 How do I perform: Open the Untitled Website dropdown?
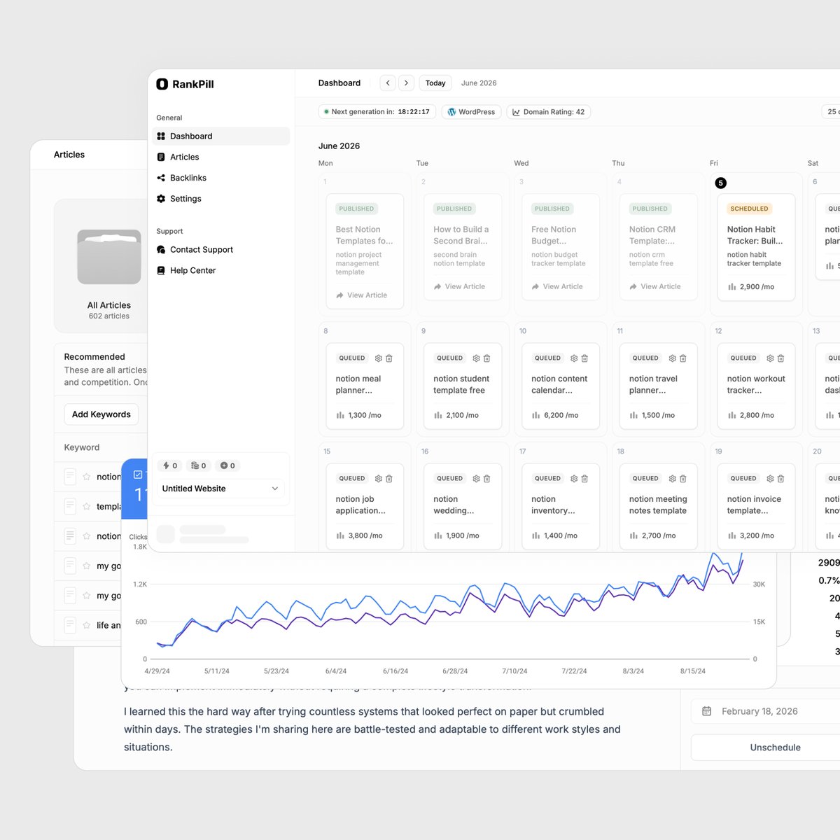pos(220,489)
